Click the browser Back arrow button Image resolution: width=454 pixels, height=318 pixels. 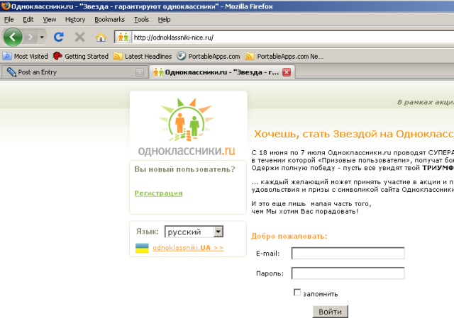[13, 37]
